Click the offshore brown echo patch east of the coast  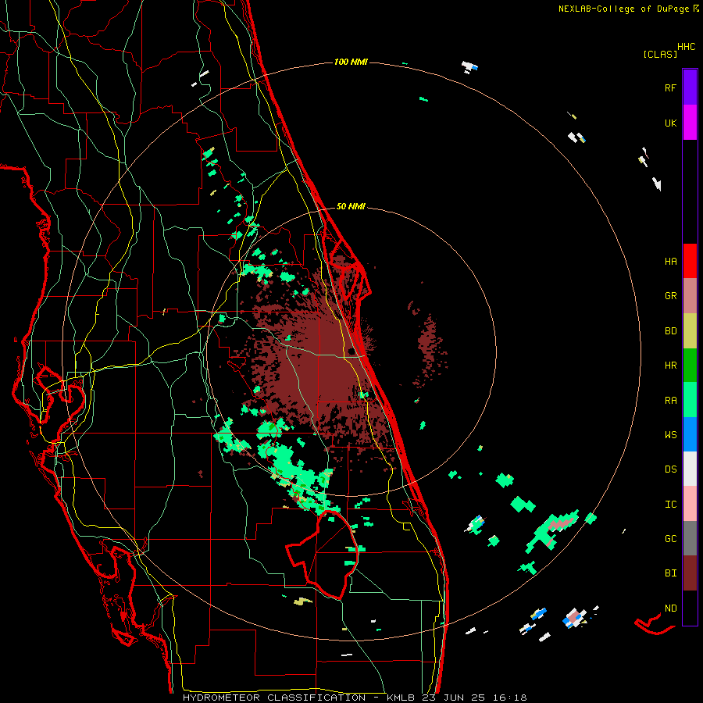tap(429, 345)
